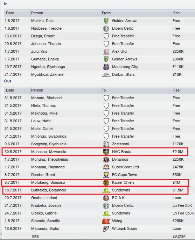This screenshot has width=195, height=240.
Task: Open player Sibande, Sandile
Action: [46, 221]
